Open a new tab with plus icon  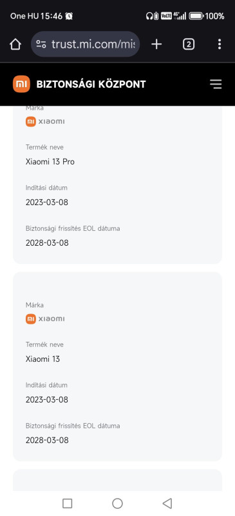156,44
